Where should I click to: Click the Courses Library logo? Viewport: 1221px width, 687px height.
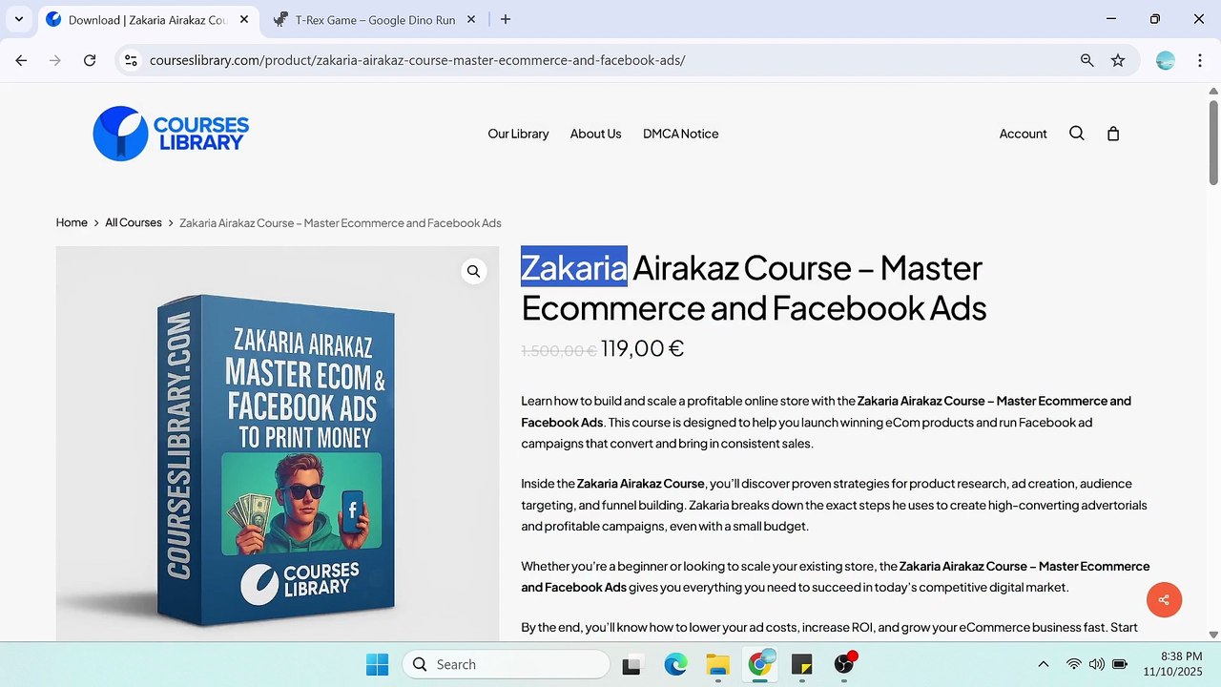click(x=171, y=134)
